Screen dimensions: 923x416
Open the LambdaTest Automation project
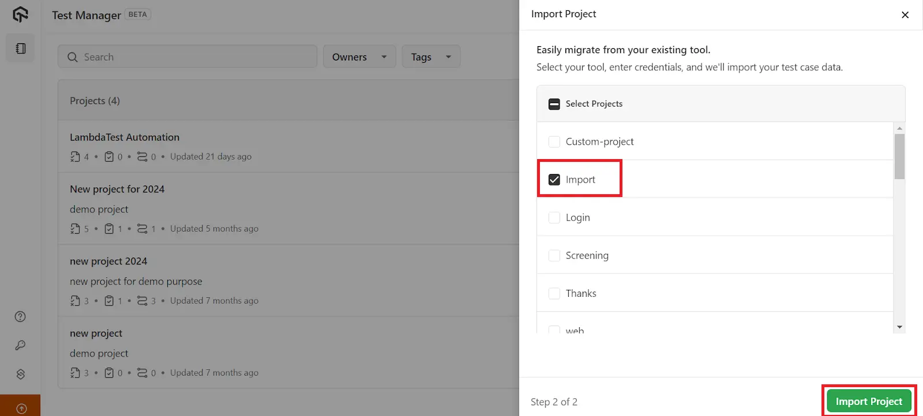(125, 137)
